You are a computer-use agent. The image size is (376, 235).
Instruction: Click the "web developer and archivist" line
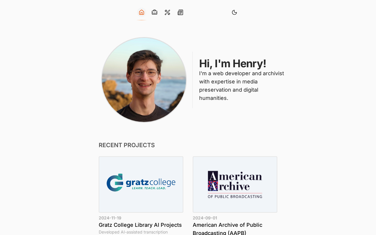(x=241, y=73)
